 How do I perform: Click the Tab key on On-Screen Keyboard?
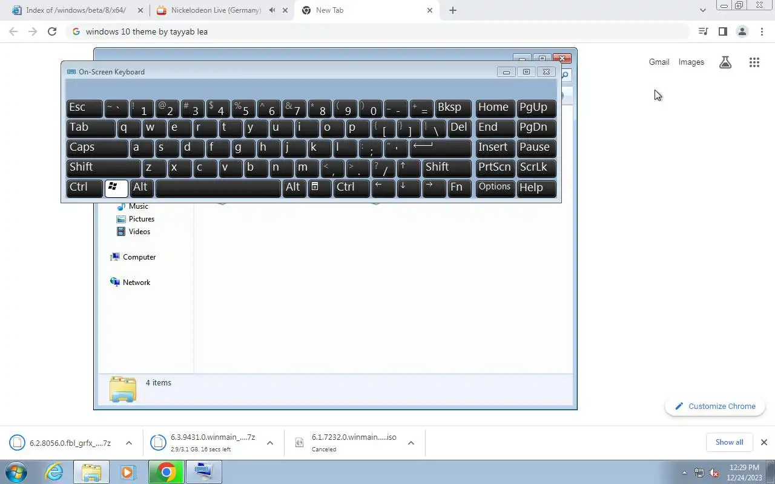coord(91,128)
